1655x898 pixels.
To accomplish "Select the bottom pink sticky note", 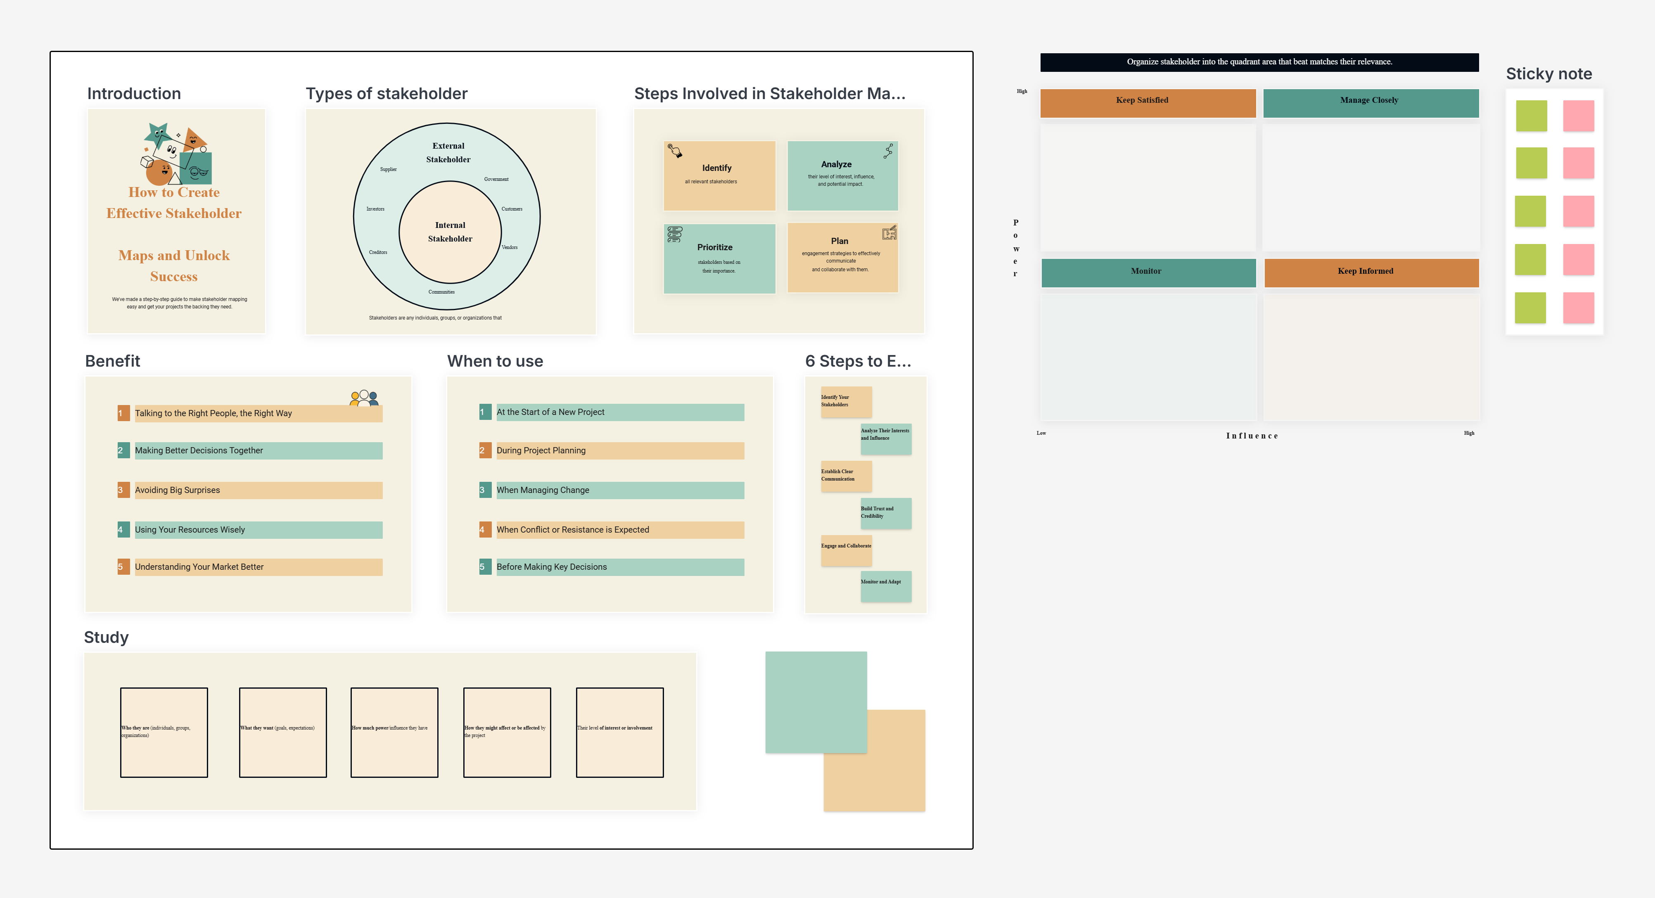I will [x=1579, y=308].
